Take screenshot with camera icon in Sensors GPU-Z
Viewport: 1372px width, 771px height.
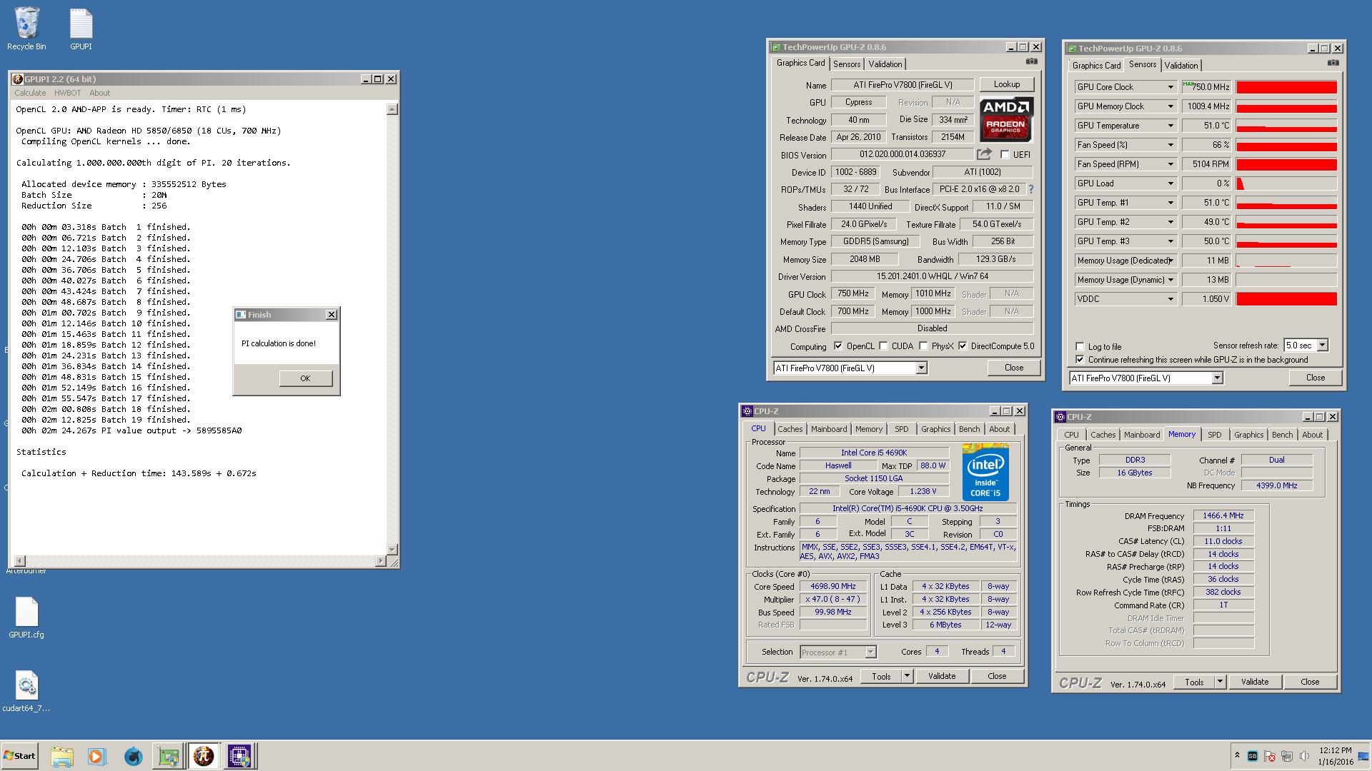[x=1333, y=63]
